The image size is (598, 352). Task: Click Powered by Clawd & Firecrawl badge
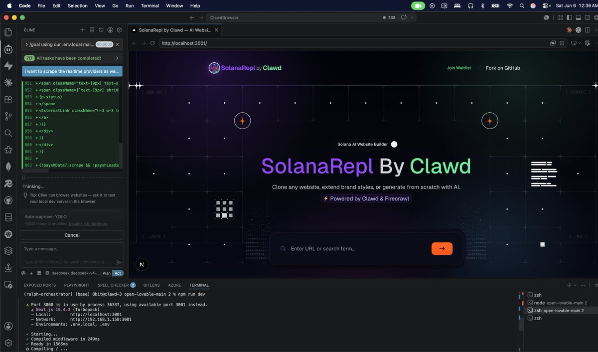click(x=366, y=198)
